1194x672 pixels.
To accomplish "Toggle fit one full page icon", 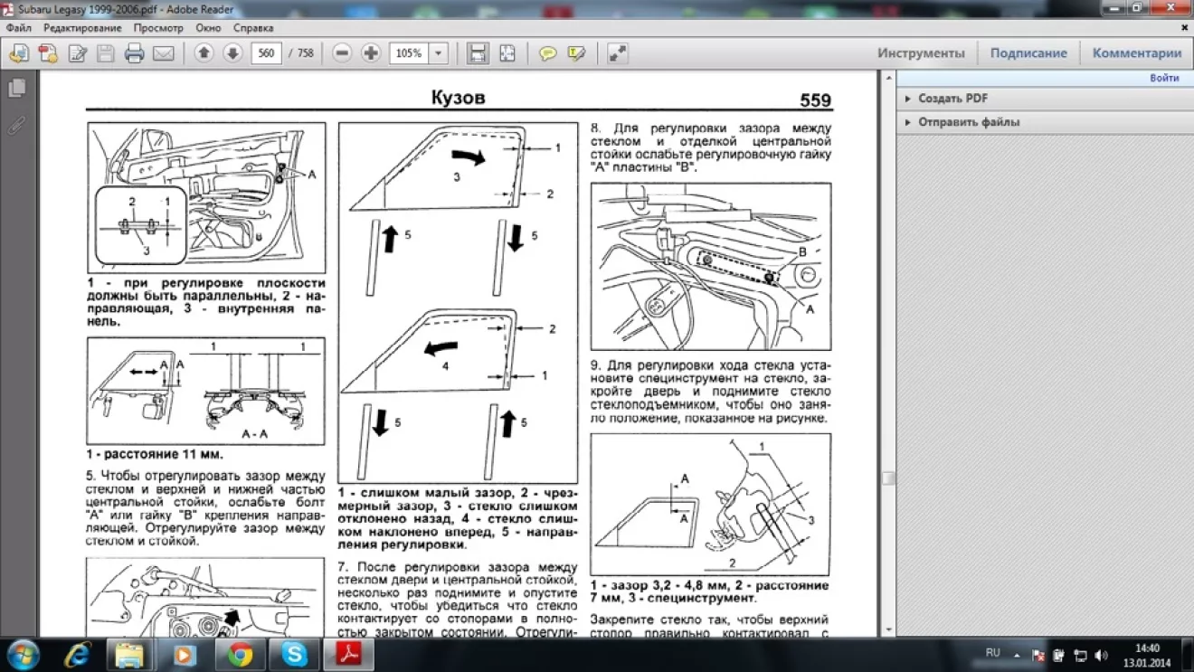I will click(507, 53).
